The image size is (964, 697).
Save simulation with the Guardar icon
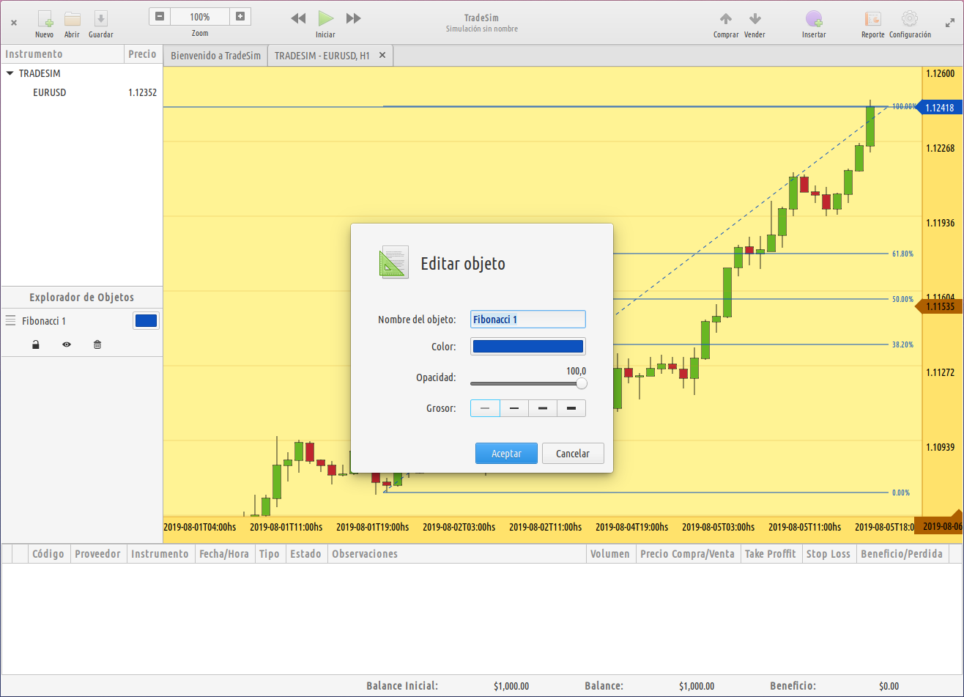click(x=101, y=19)
